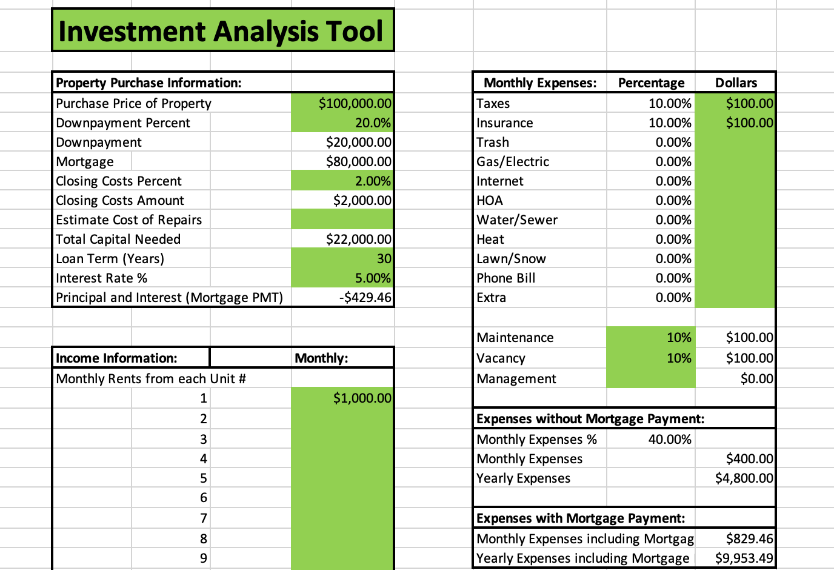Select the Yearly Expenses amount of $4,800.00
Viewport: 834px width, 570px height.
735,478
